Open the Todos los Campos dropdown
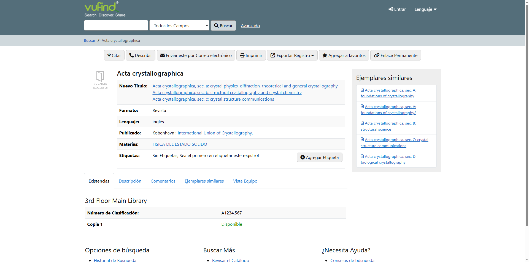This screenshot has height=262, width=529. pyautogui.click(x=179, y=26)
